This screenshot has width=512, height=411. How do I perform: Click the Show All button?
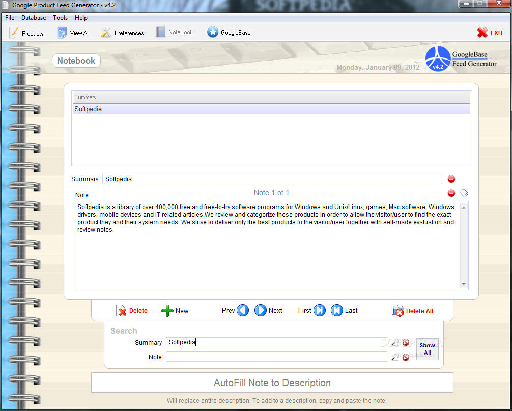tap(428, 349)
